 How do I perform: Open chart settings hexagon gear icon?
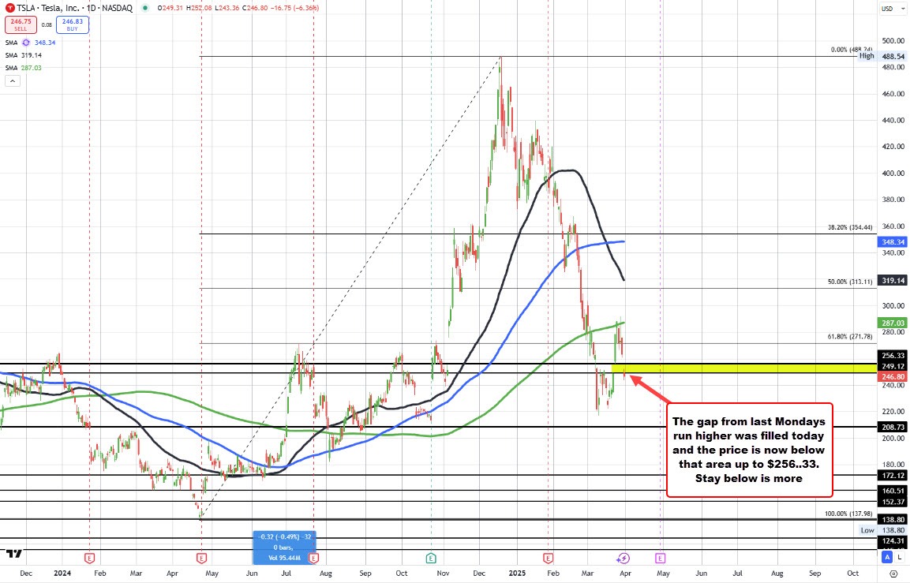coord(893,573)
